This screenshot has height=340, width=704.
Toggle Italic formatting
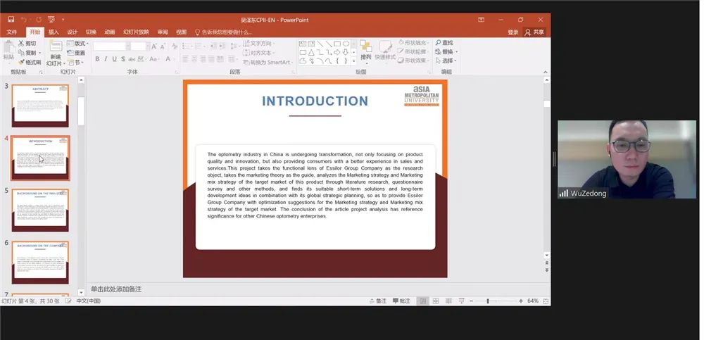(x=106, y=60)
